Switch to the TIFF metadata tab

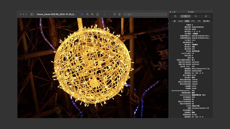(199, 21)
